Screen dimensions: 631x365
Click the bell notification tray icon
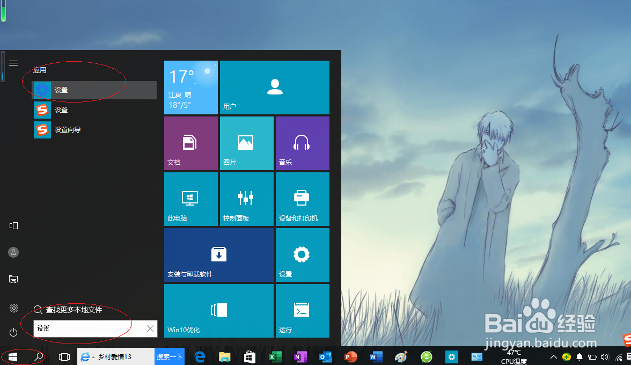pyautogui.click(x=579, y=357)
